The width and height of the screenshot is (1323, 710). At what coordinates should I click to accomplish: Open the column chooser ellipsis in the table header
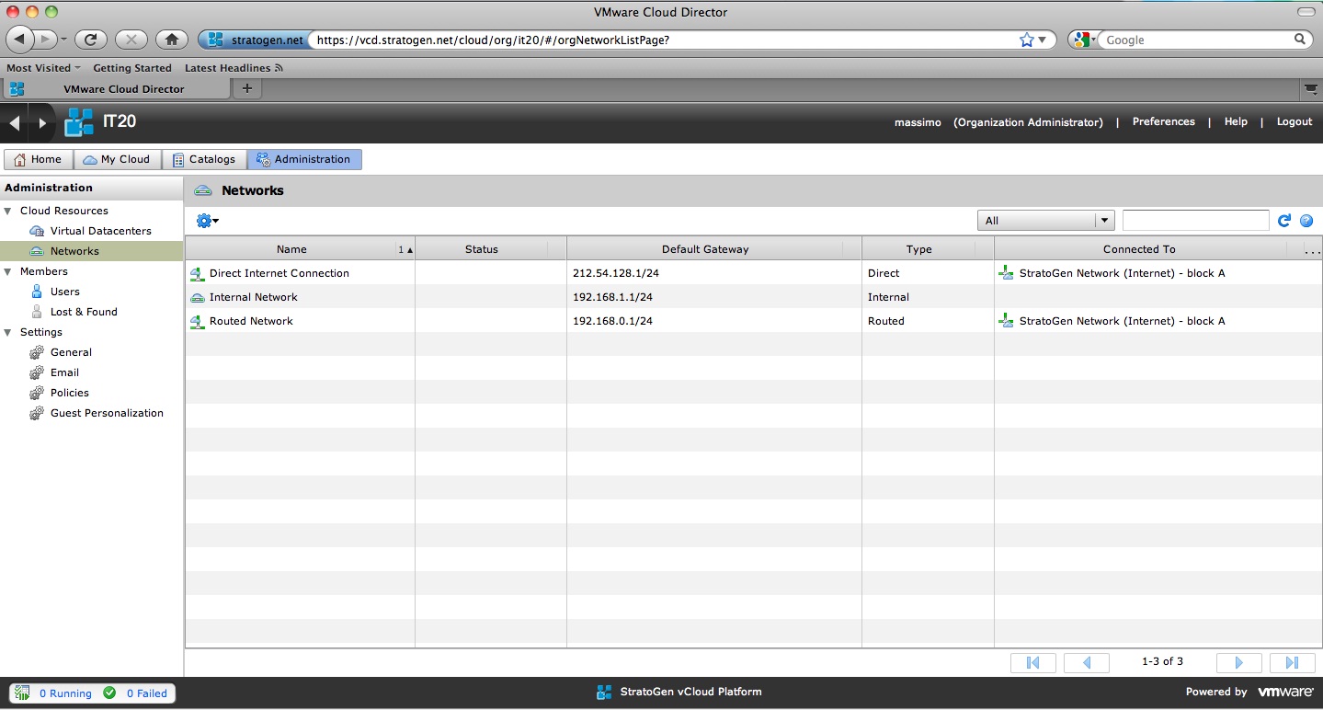tap(1312, 249)
